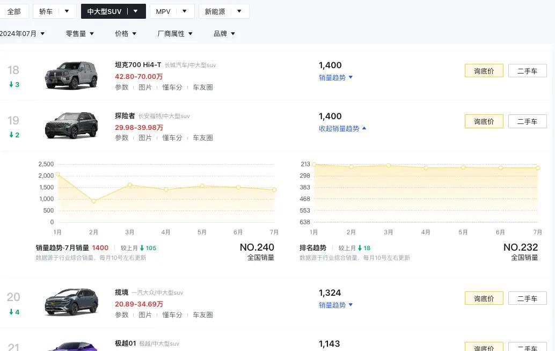Select the MPV category tab
This screenshot has height=351, width=555.
pos(163,11)
